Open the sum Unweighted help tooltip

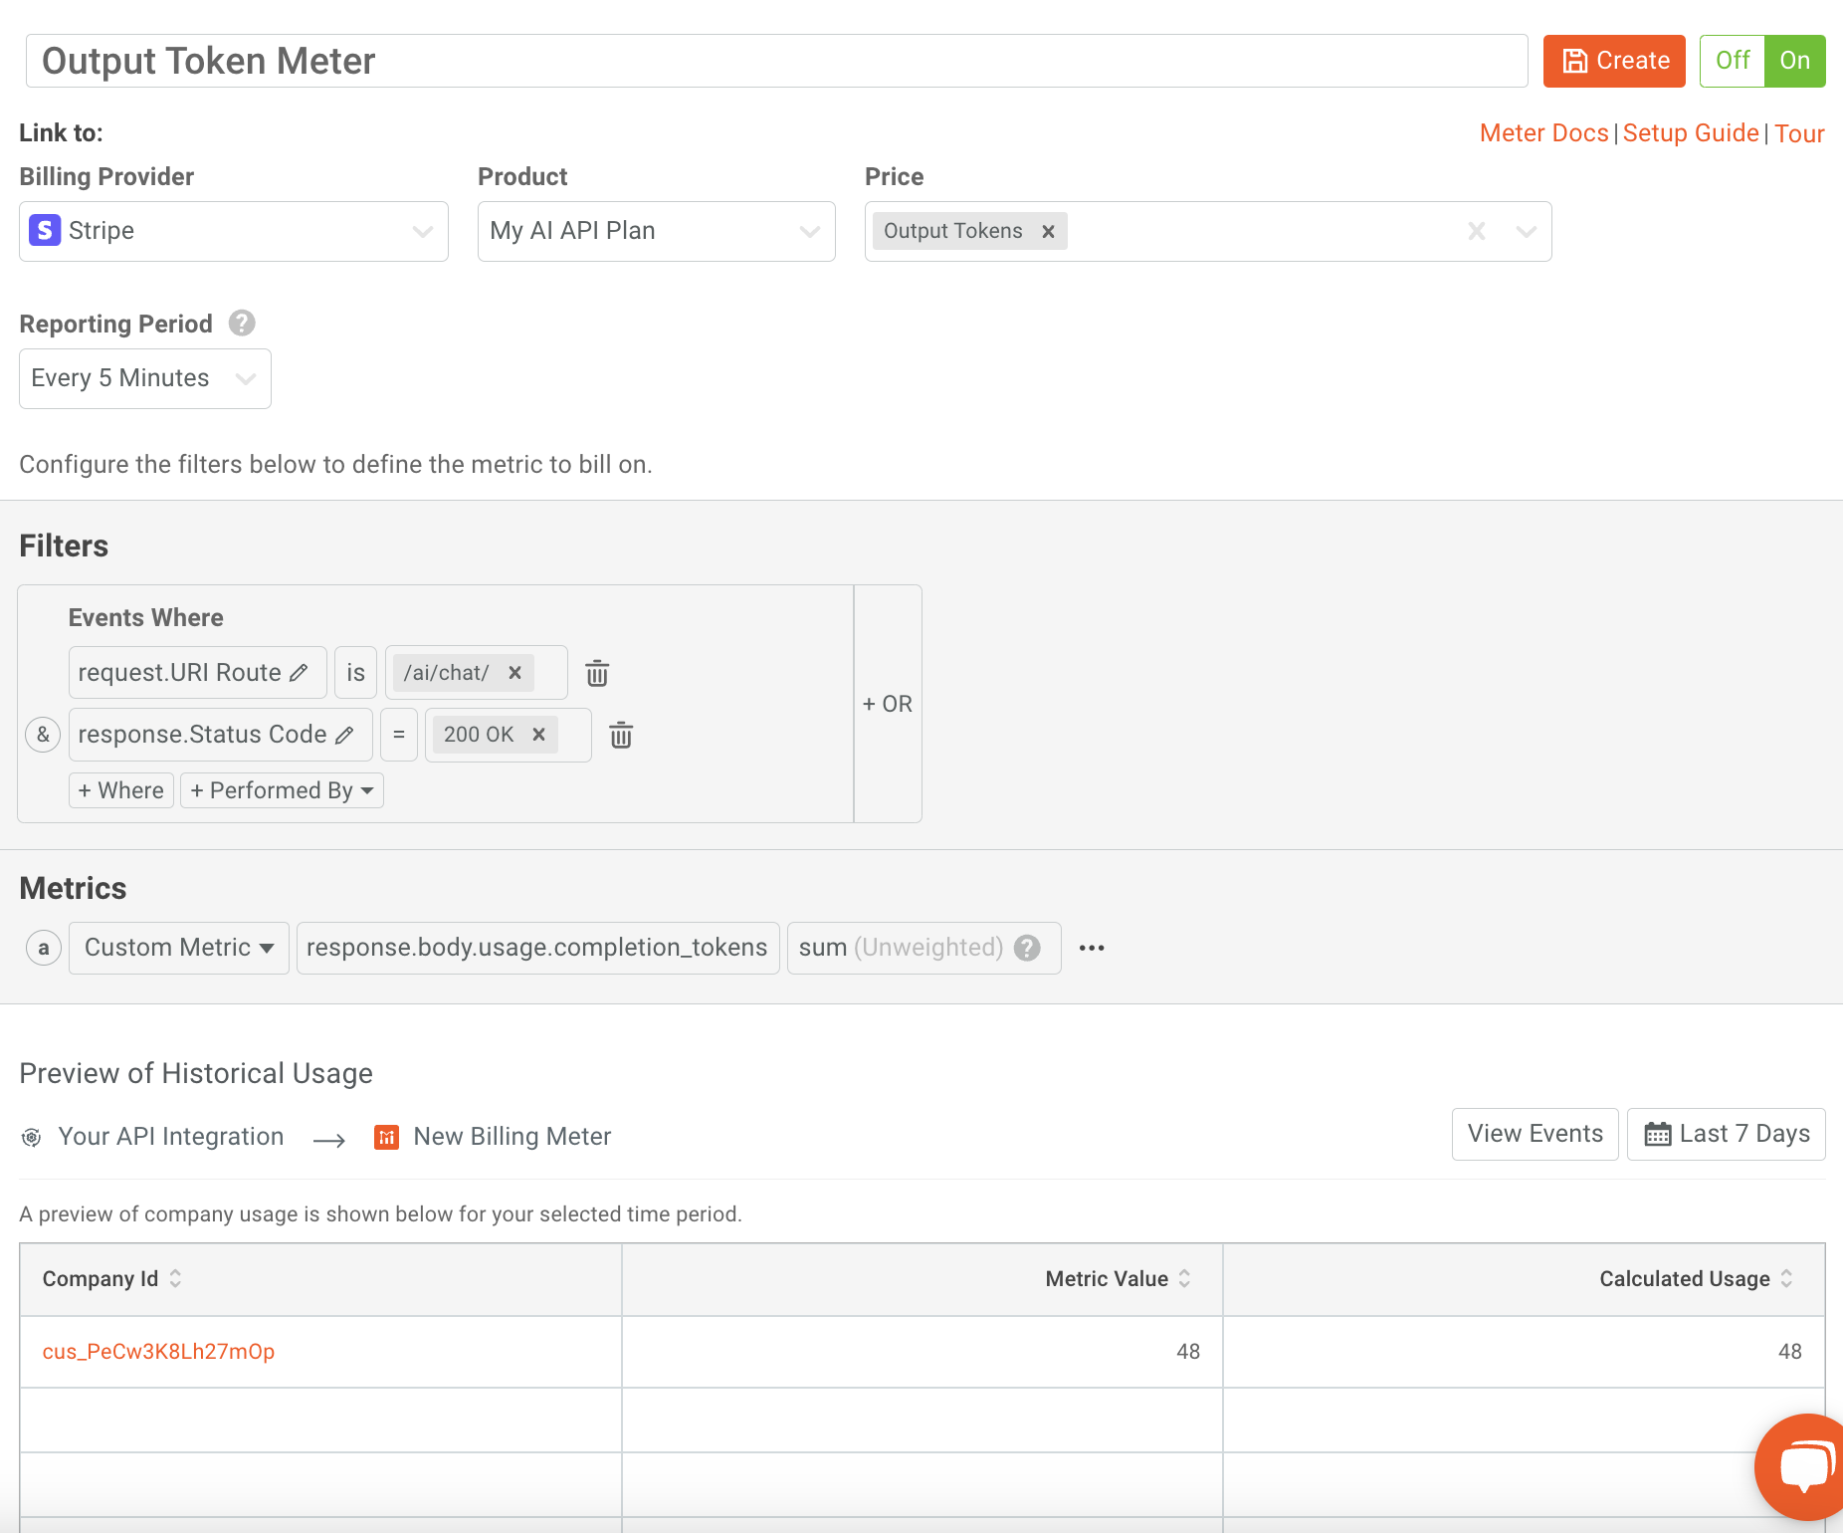(1026, 948)
